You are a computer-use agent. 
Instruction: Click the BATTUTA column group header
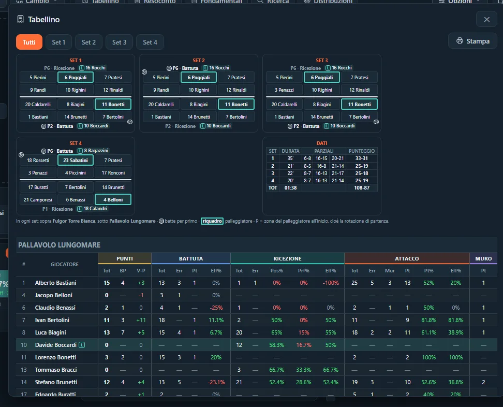pos(191,258)
